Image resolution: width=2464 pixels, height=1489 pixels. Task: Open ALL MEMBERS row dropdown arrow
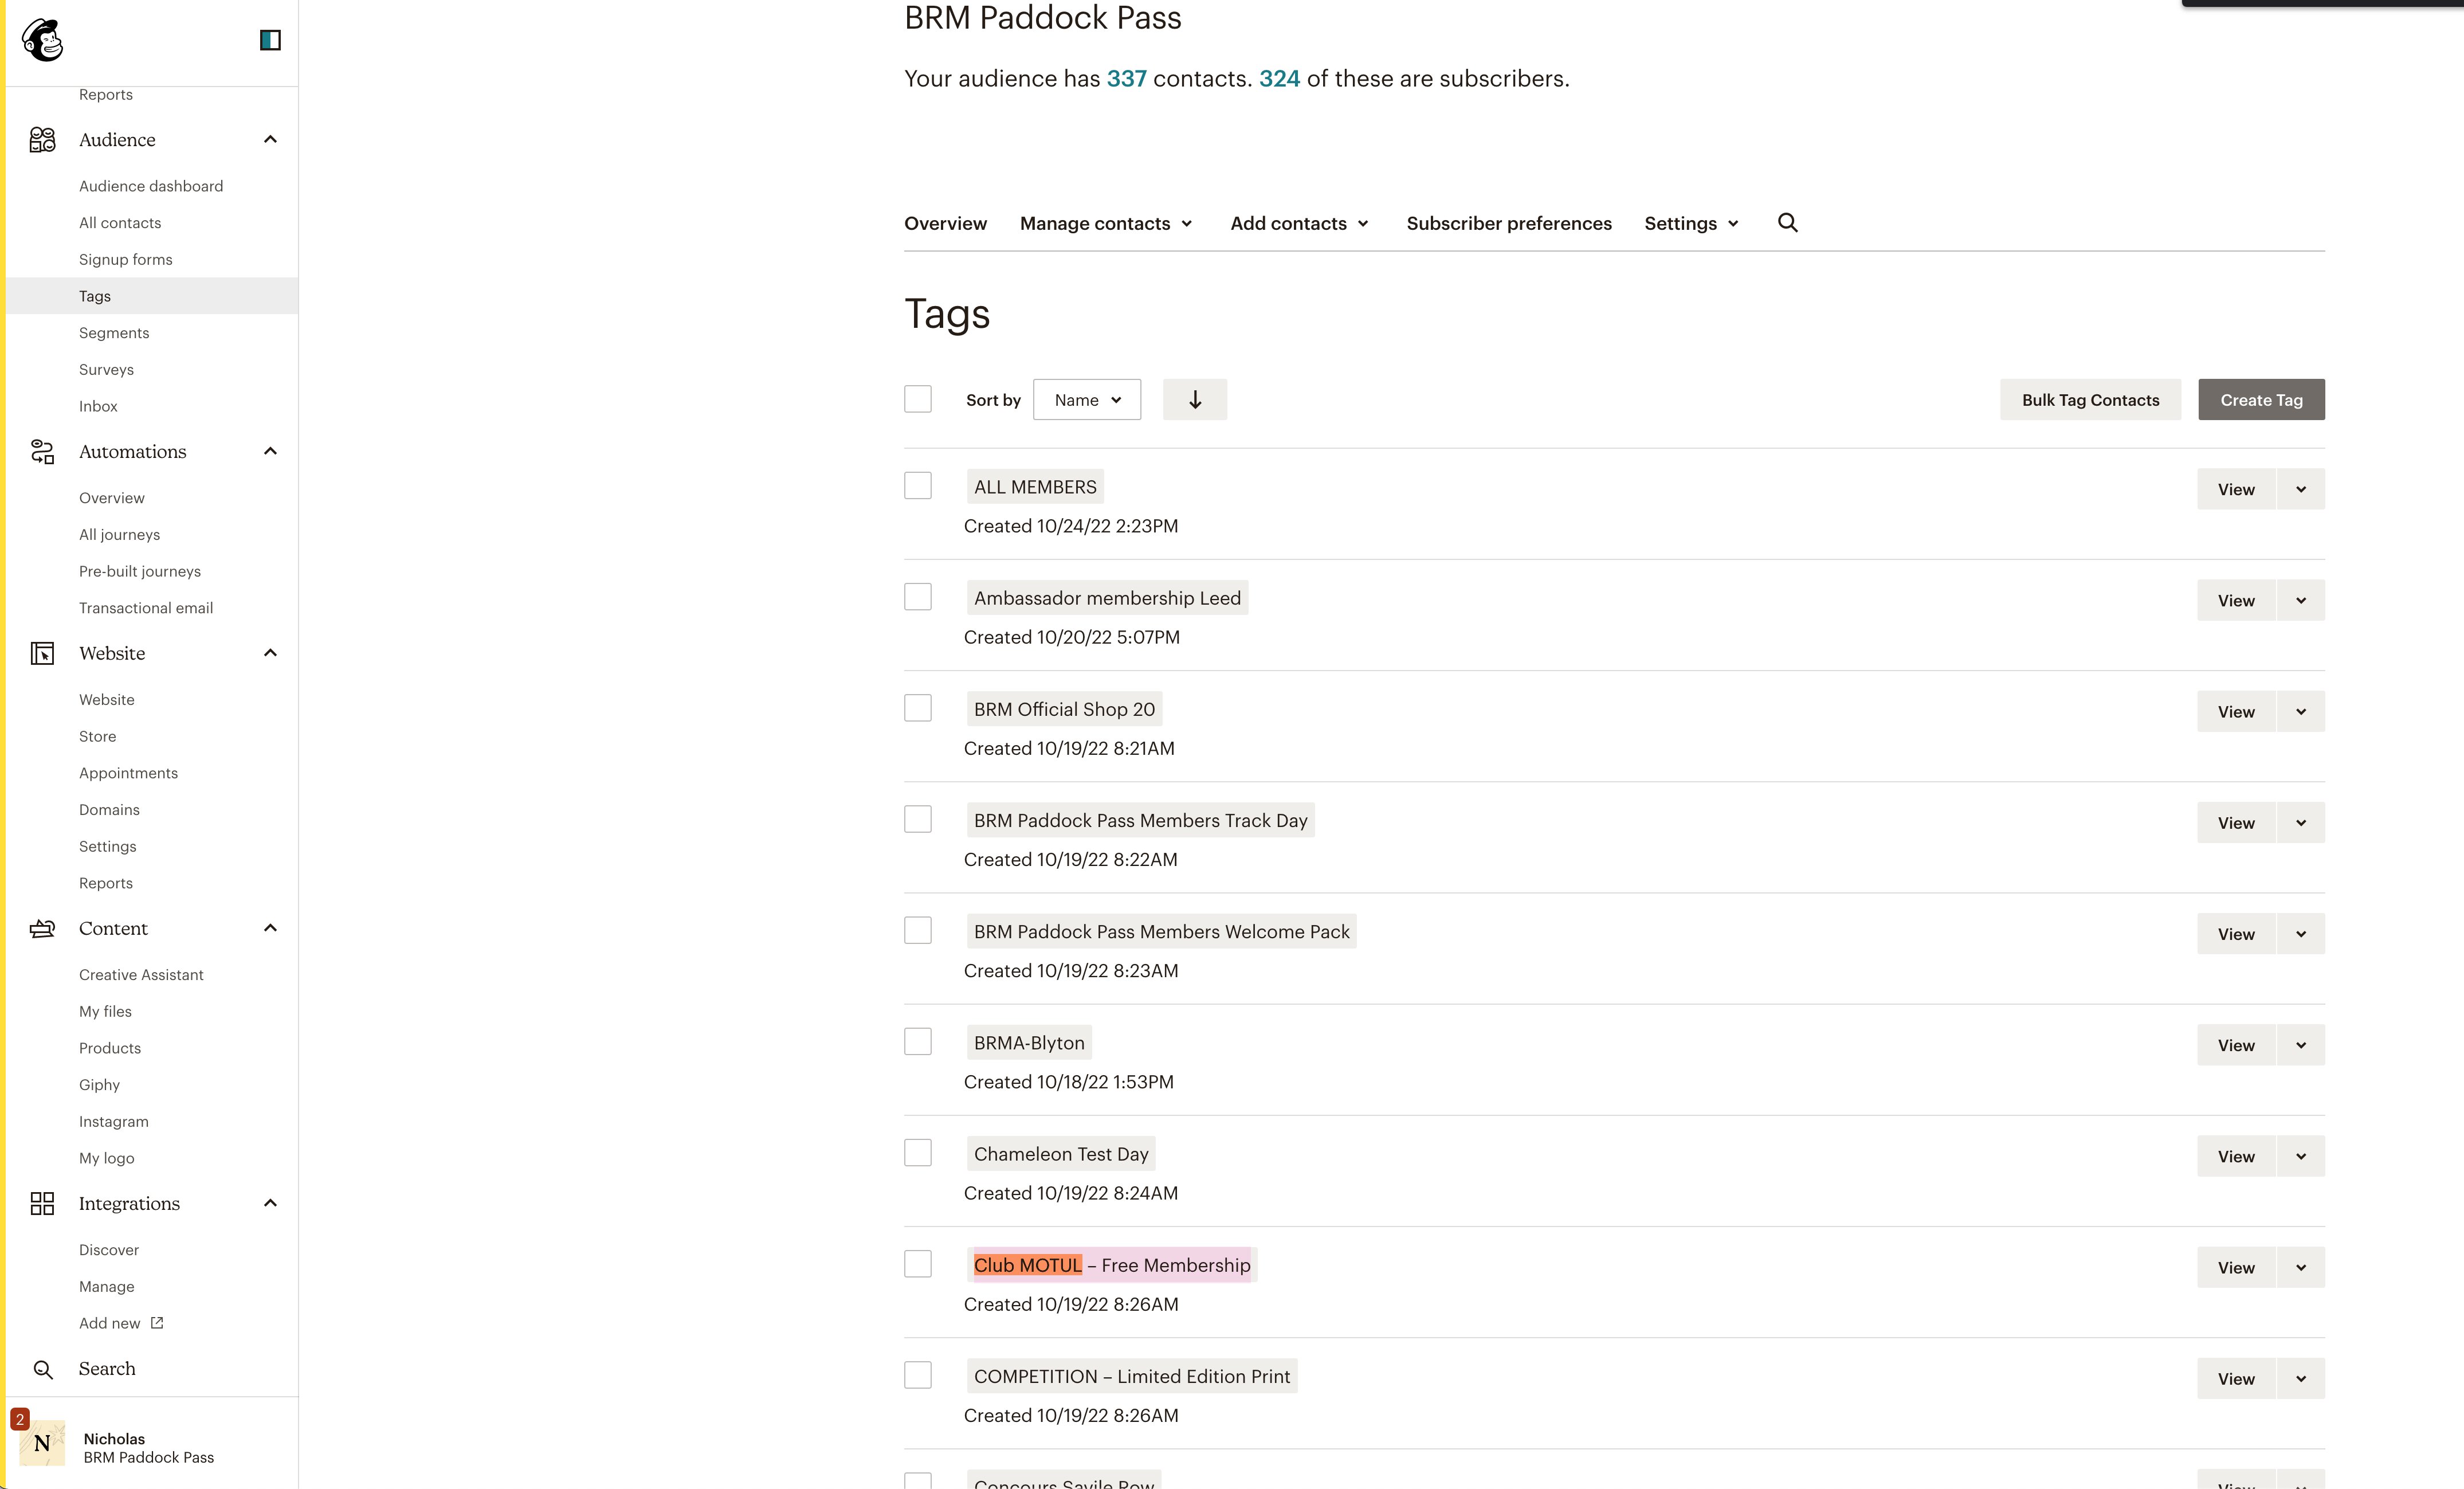tap(2301, 489)
